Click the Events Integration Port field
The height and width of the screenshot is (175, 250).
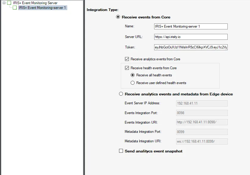point(202,113)
